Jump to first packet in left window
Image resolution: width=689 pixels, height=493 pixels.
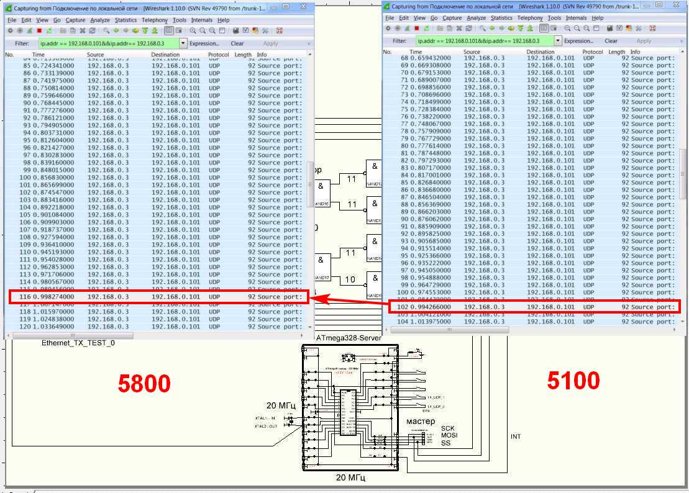click(145, 30)
